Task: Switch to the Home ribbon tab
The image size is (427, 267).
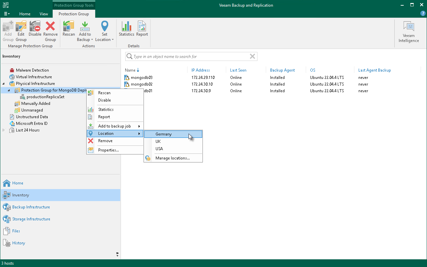Action: 25,14
